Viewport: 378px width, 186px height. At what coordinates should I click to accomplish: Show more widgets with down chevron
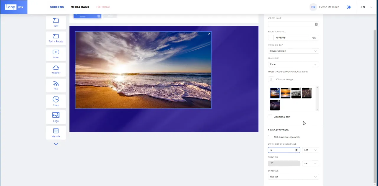pyautogui.click(x=56, y=144)
